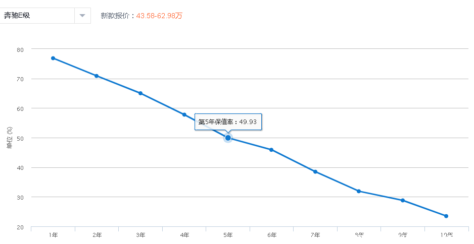Screen dimensions: 474x244
Task: Click the 第5年保值率 tooltip box
Action: click(228, 121)
